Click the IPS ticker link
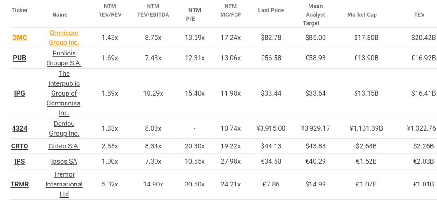 pyautogui.click(x=20, y=161)
